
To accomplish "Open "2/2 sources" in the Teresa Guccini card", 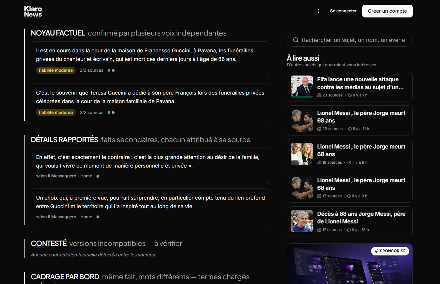I will pos(91,113).
